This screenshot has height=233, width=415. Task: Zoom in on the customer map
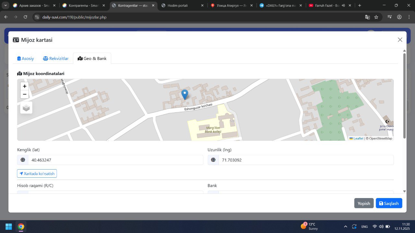point(25,86)
